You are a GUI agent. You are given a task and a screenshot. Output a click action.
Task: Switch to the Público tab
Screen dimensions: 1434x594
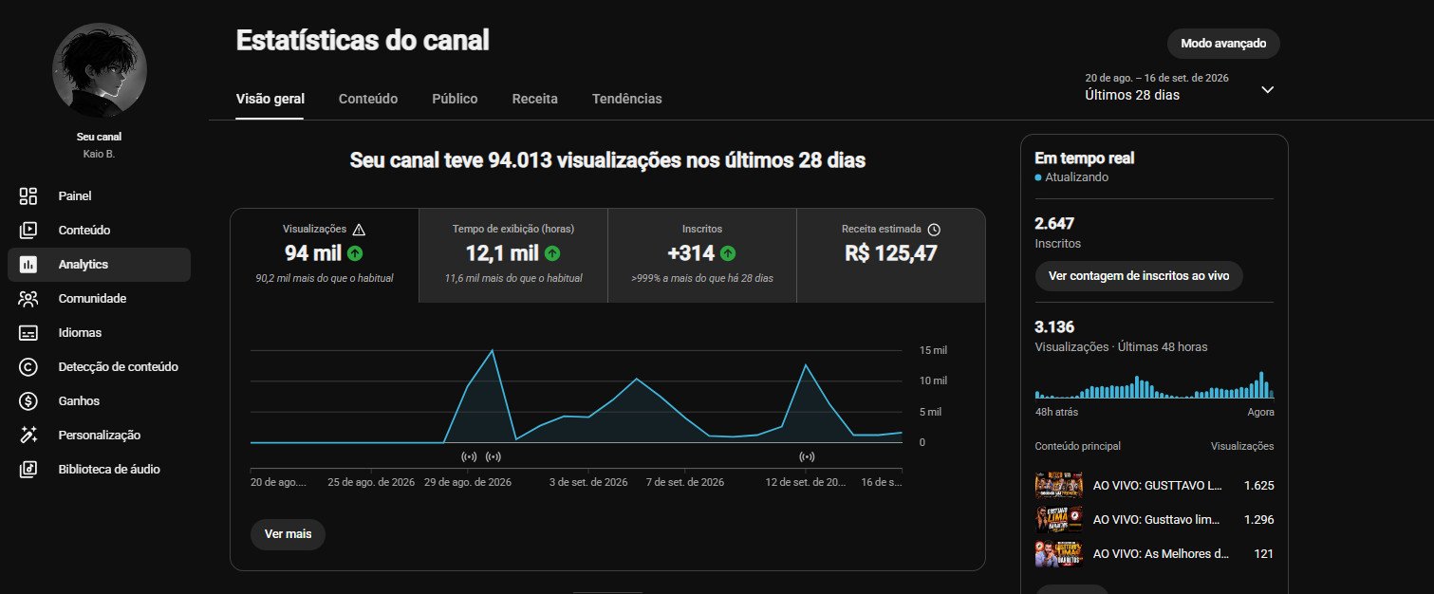[455, 99]
